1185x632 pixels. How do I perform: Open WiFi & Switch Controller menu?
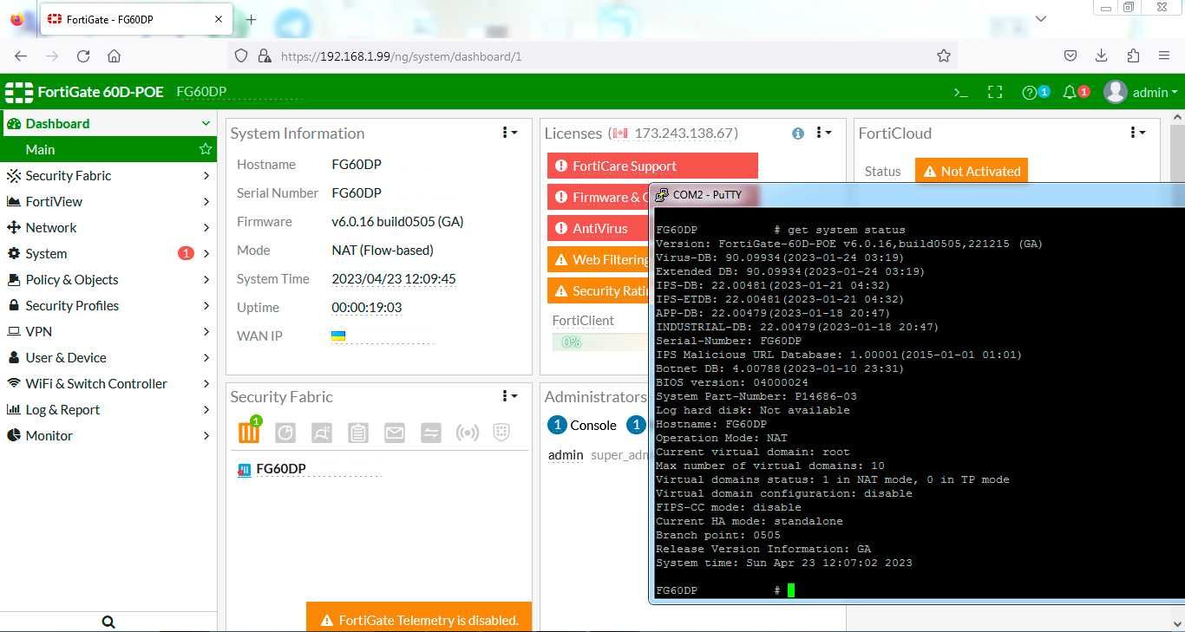point(108,383)
